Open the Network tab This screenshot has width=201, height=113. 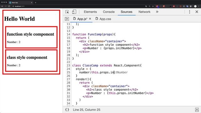coord(144,12)
